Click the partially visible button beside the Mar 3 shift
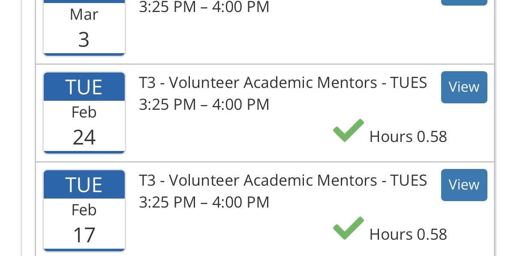This screenshot has height=256, width=517. 464,2
